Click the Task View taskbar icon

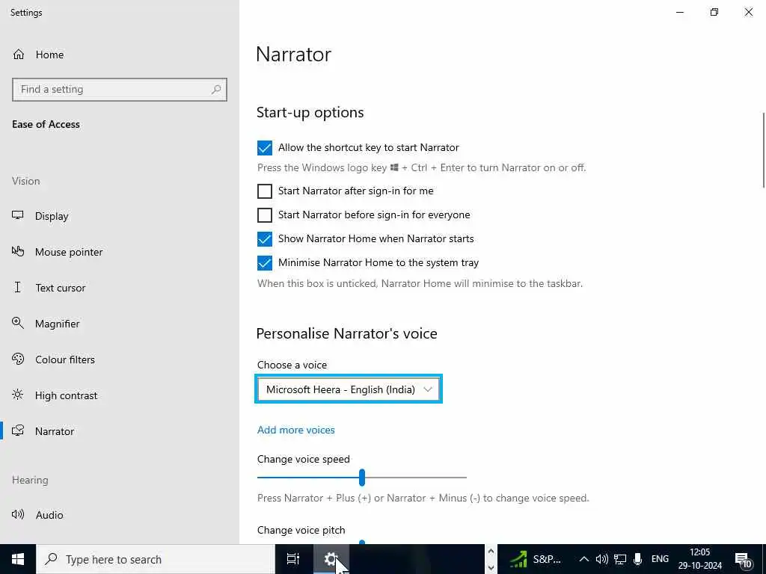(x=292, y=559)
